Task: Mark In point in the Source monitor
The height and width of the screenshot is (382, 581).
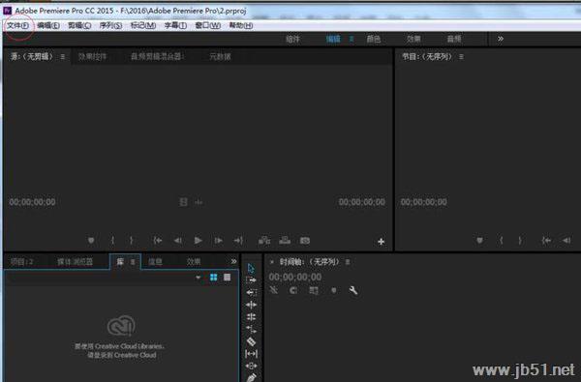Action: [112, 241]
